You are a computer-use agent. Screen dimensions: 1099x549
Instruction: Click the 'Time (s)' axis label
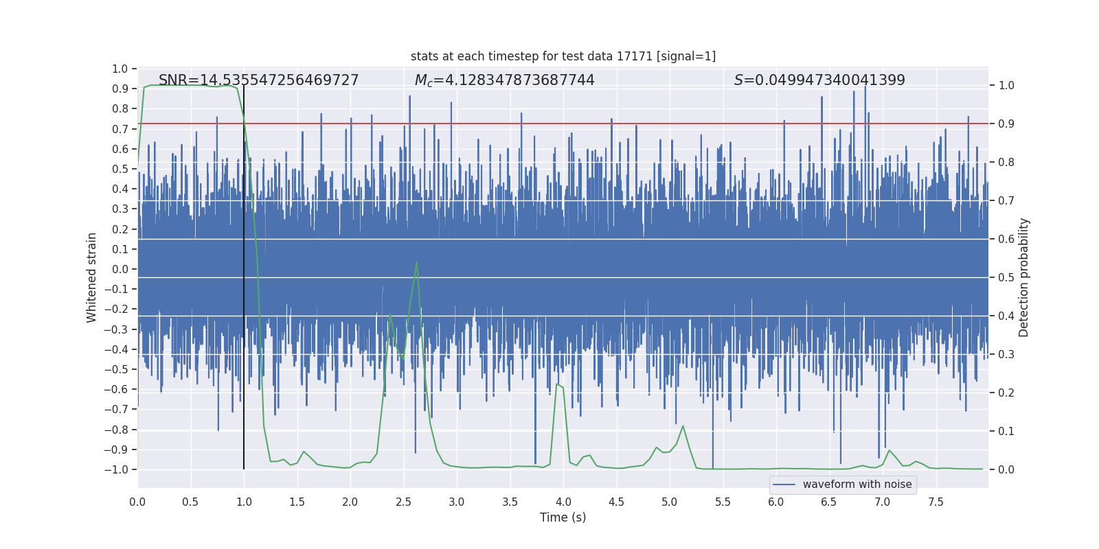563,517
